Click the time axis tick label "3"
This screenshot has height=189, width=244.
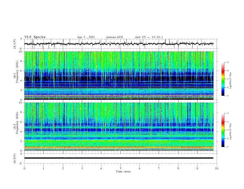82,168
